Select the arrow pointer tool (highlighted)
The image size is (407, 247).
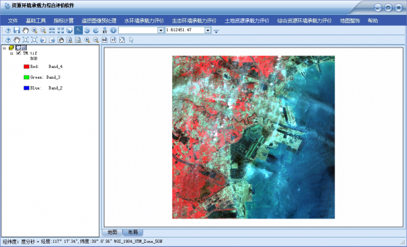(78, 31)
